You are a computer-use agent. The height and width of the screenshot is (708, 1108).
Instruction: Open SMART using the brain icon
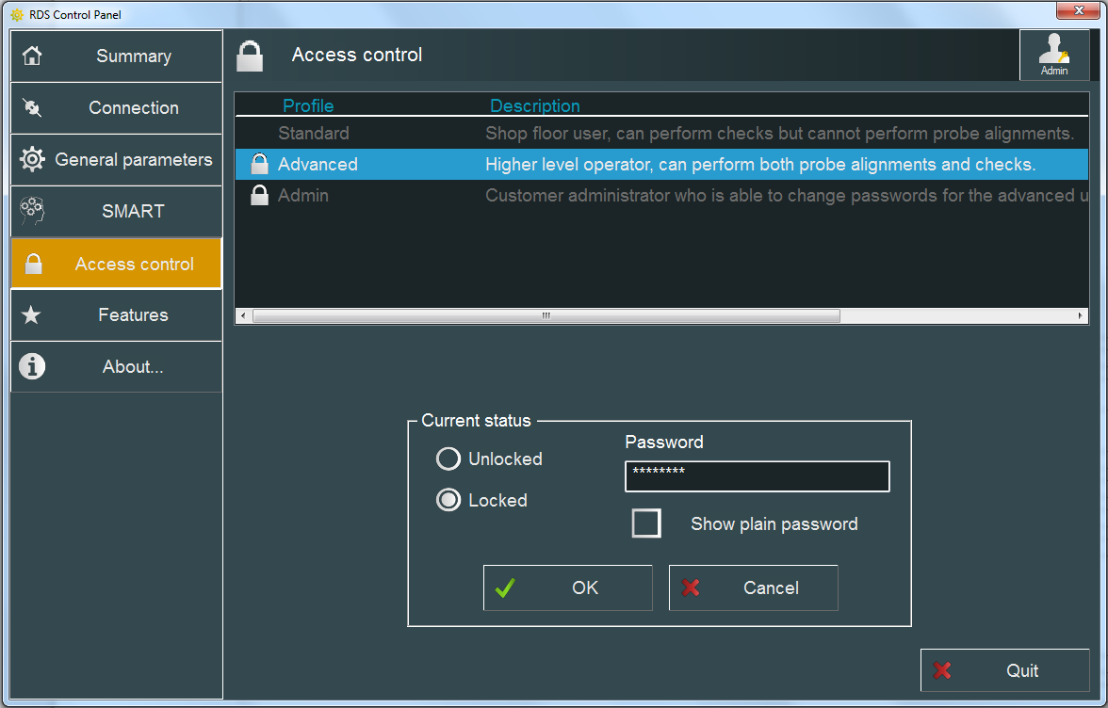coord(33,211)
